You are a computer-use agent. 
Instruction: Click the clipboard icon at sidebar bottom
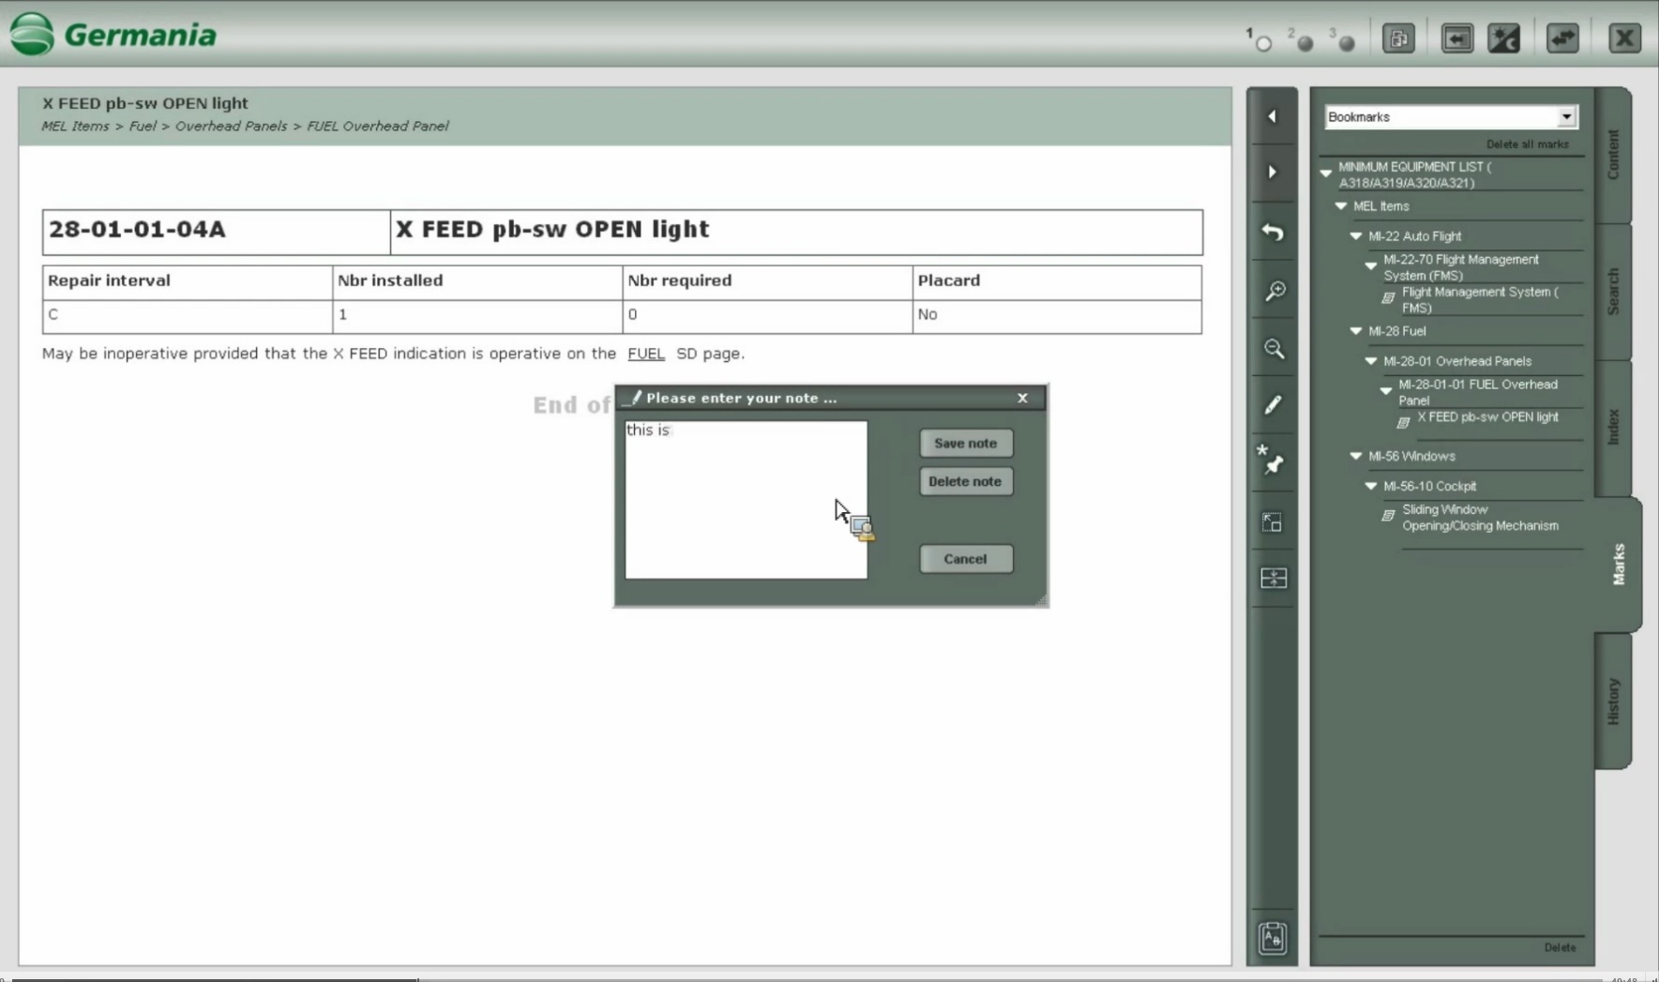pos(1273,938)
